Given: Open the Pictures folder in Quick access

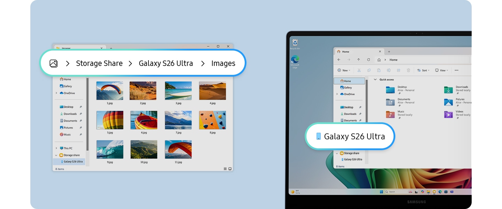Looking at the screenshot, I should click(x=457, y=102).
